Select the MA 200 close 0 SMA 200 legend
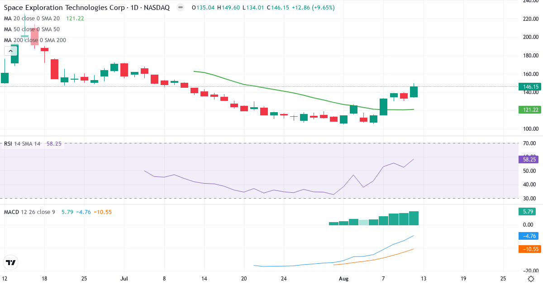Viewport: 543px width, 285px height. click(x=35, y=40)
